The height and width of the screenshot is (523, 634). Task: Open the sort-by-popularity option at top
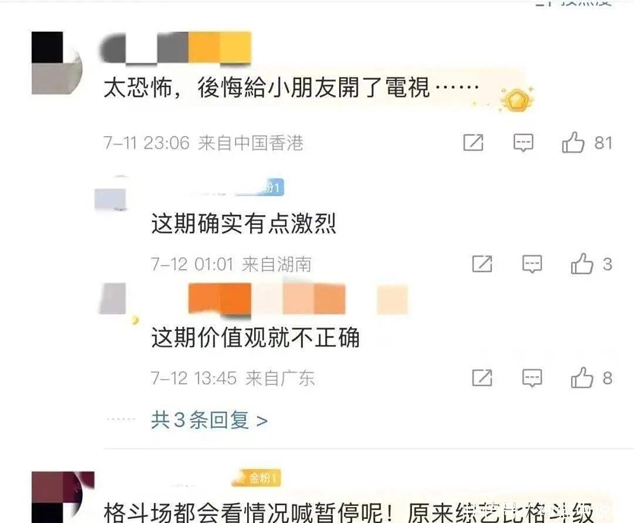[x=574, y=3]
